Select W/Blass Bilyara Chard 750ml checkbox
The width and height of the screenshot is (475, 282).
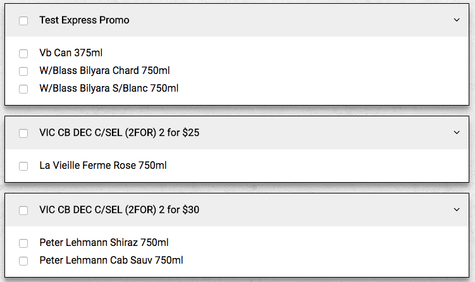[x=23, y=71]
